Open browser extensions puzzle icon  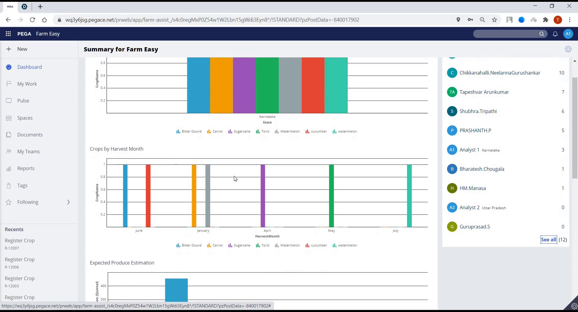545,20
